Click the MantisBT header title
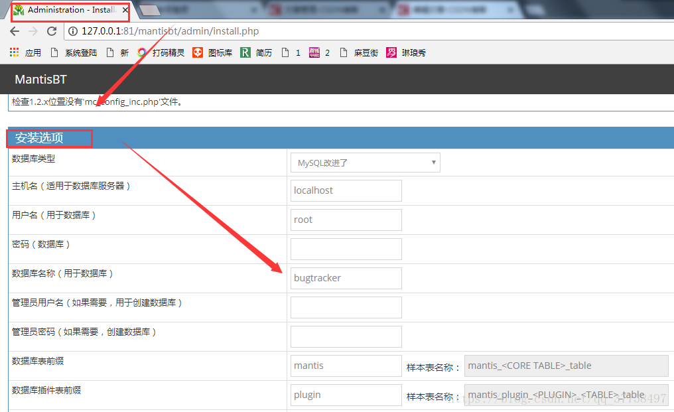Viewport: 674px width, 412px height. pos(41,79)
